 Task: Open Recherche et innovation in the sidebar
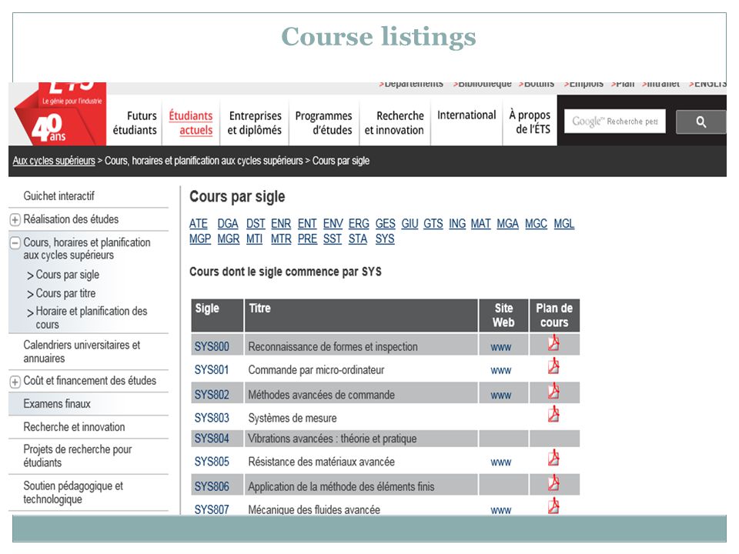point(74,427)
